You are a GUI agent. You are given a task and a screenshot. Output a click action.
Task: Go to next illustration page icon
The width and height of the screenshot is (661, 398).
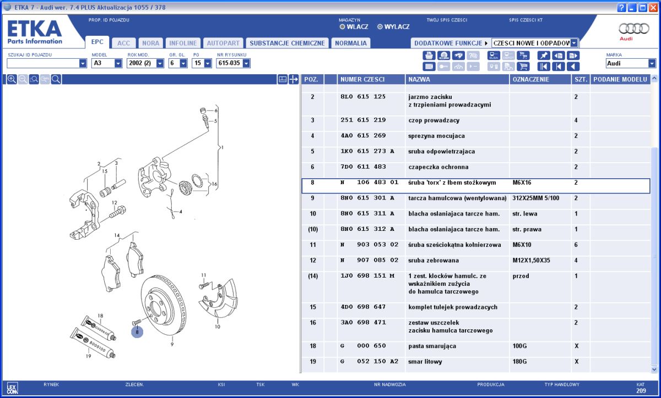coord(573,56)
